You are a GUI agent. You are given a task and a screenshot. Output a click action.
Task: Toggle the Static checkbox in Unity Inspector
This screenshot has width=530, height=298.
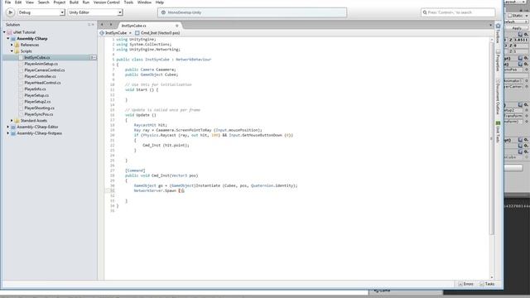510,16
